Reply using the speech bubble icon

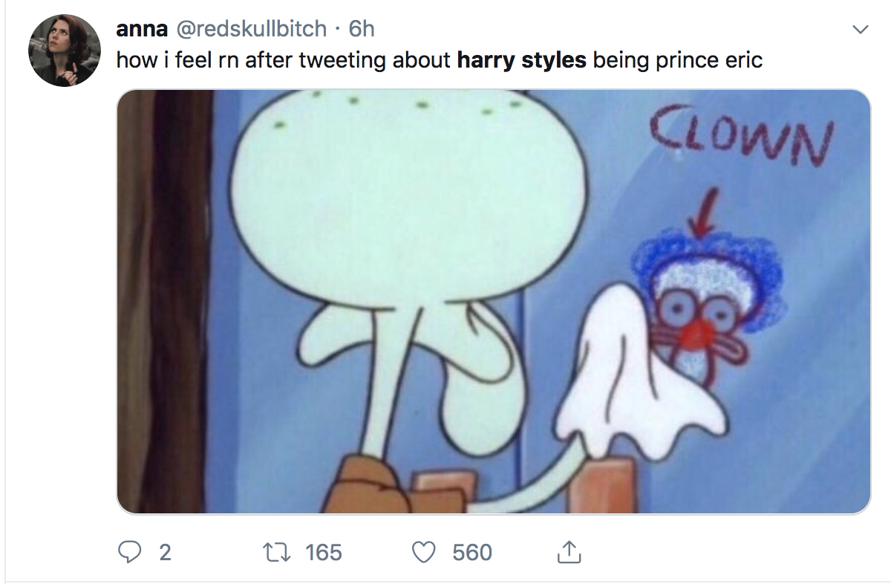click(131, 551)
